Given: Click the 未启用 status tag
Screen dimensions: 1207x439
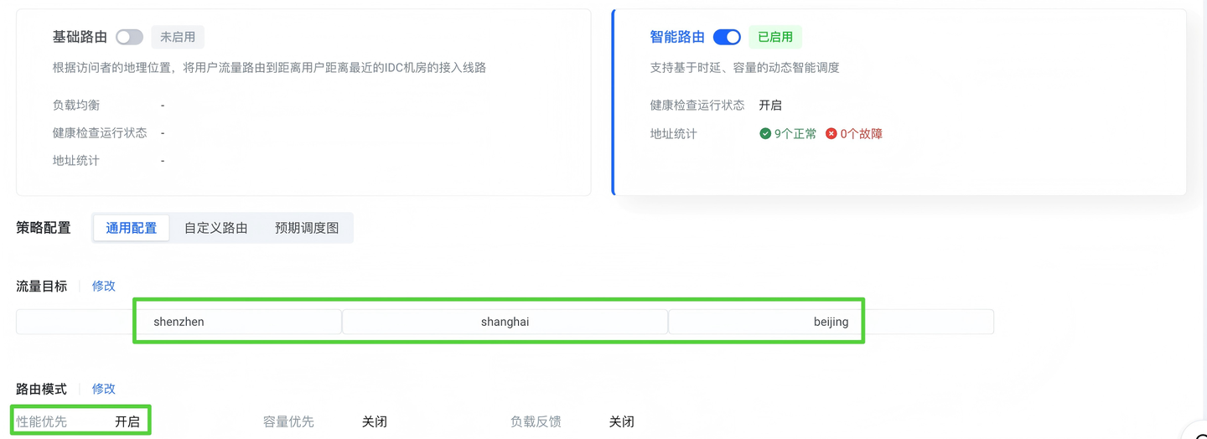Looking at the screenshot, I should click(178, 37).
